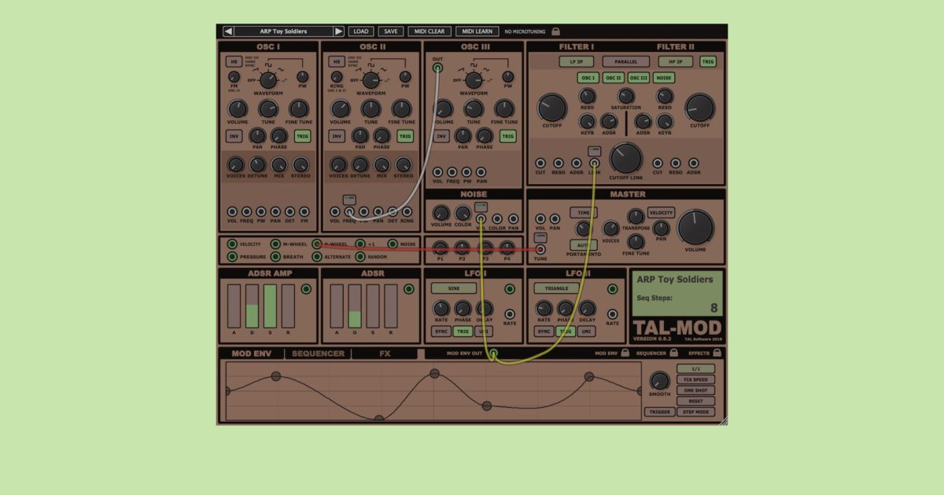Click the M-WHEEL modulation source jack
Image resolution: width=944 pixels, height=495 pixels.
[275, 244]
